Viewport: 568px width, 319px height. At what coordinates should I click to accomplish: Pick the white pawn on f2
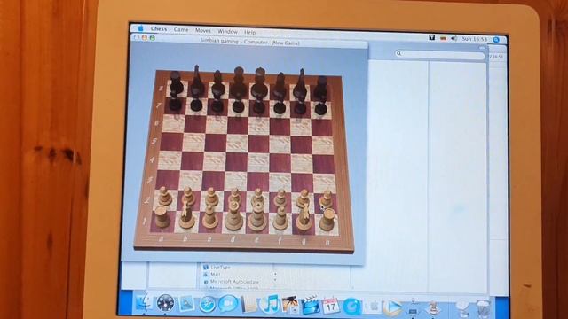click(x=280, y=198)
